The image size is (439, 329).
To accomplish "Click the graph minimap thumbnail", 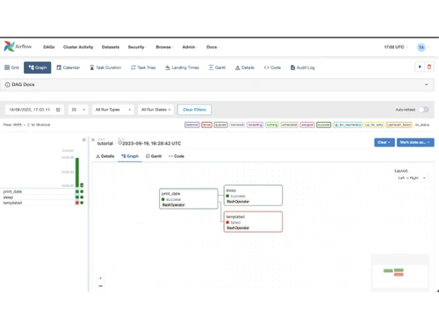I will pyautogui.click(x=399, y=272).
